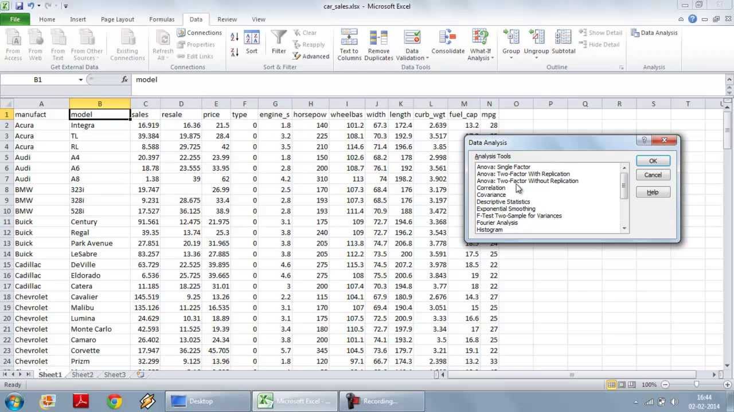Open Adobe Reader from taskbar
734x412 pixels.
81,402
